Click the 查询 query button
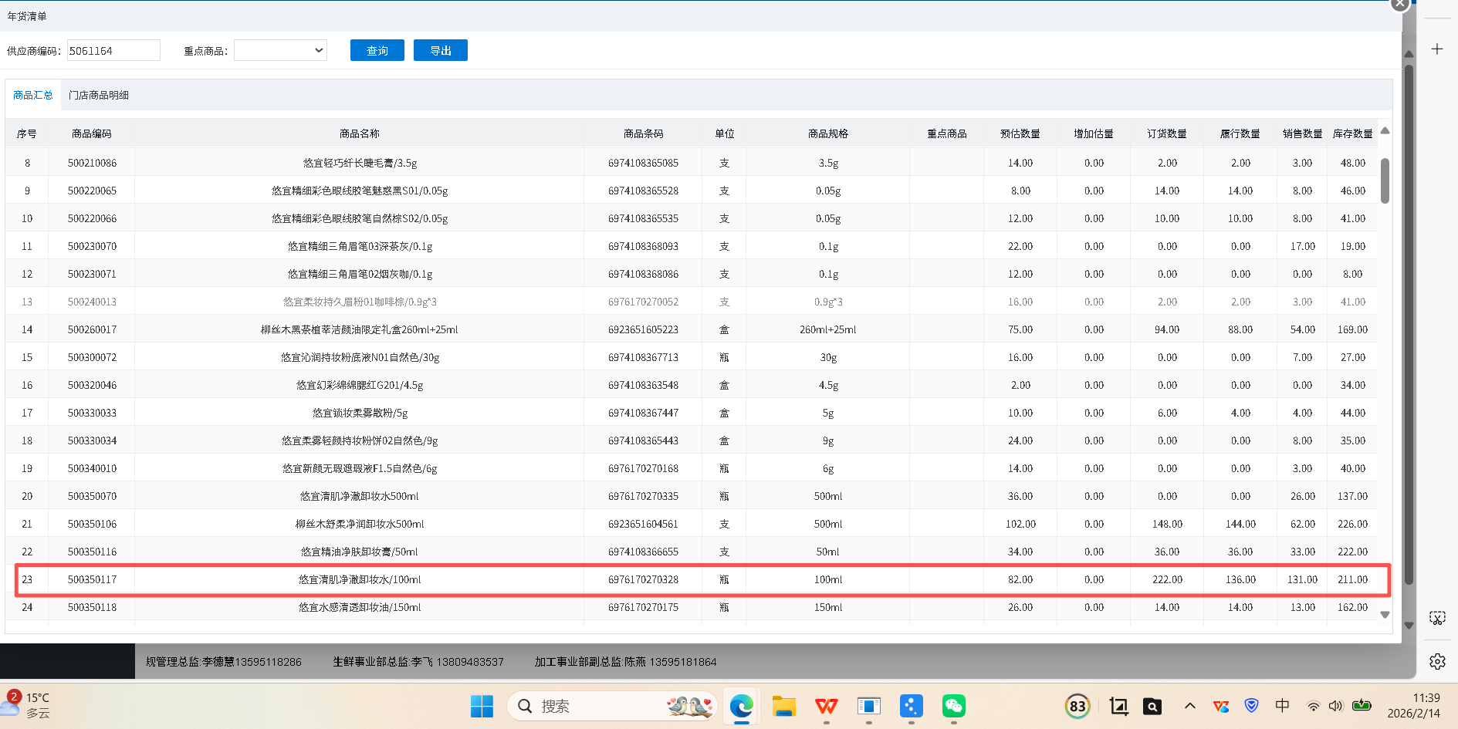The width and height of the screenshot is (1458, 729). point(377,50)
